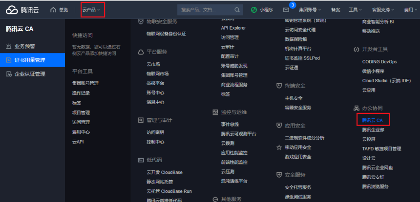Click the 应用安全 shield icon
This screenshot has width=420, height=202.
279,126
